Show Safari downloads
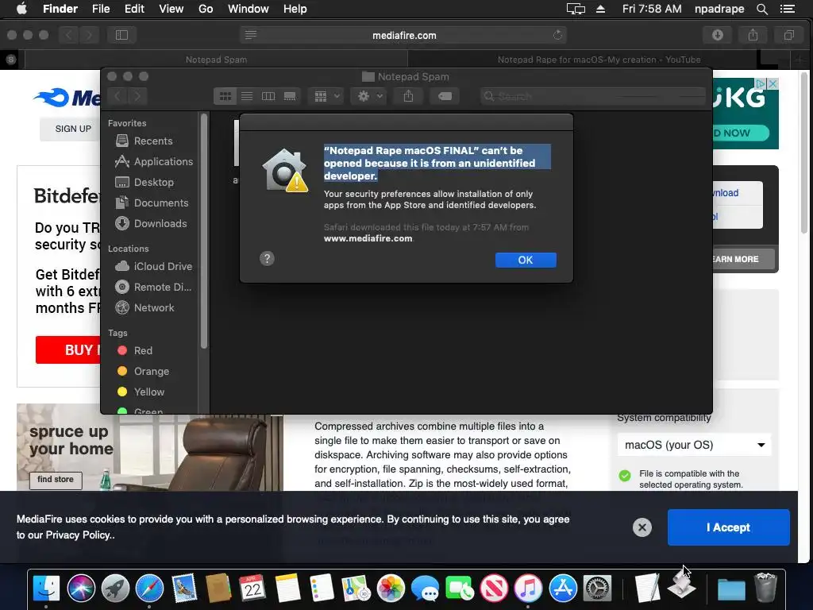 (718, 35)
